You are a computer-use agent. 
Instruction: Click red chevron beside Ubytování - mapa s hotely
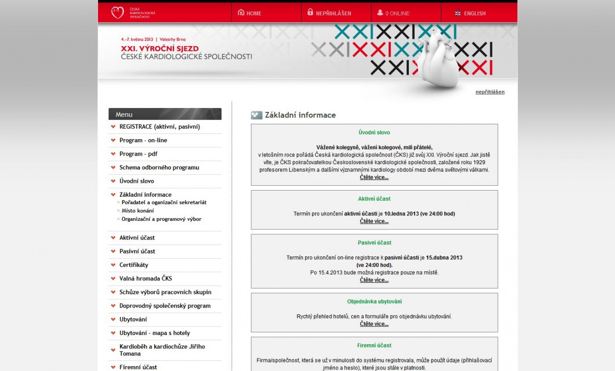[113, 333]
